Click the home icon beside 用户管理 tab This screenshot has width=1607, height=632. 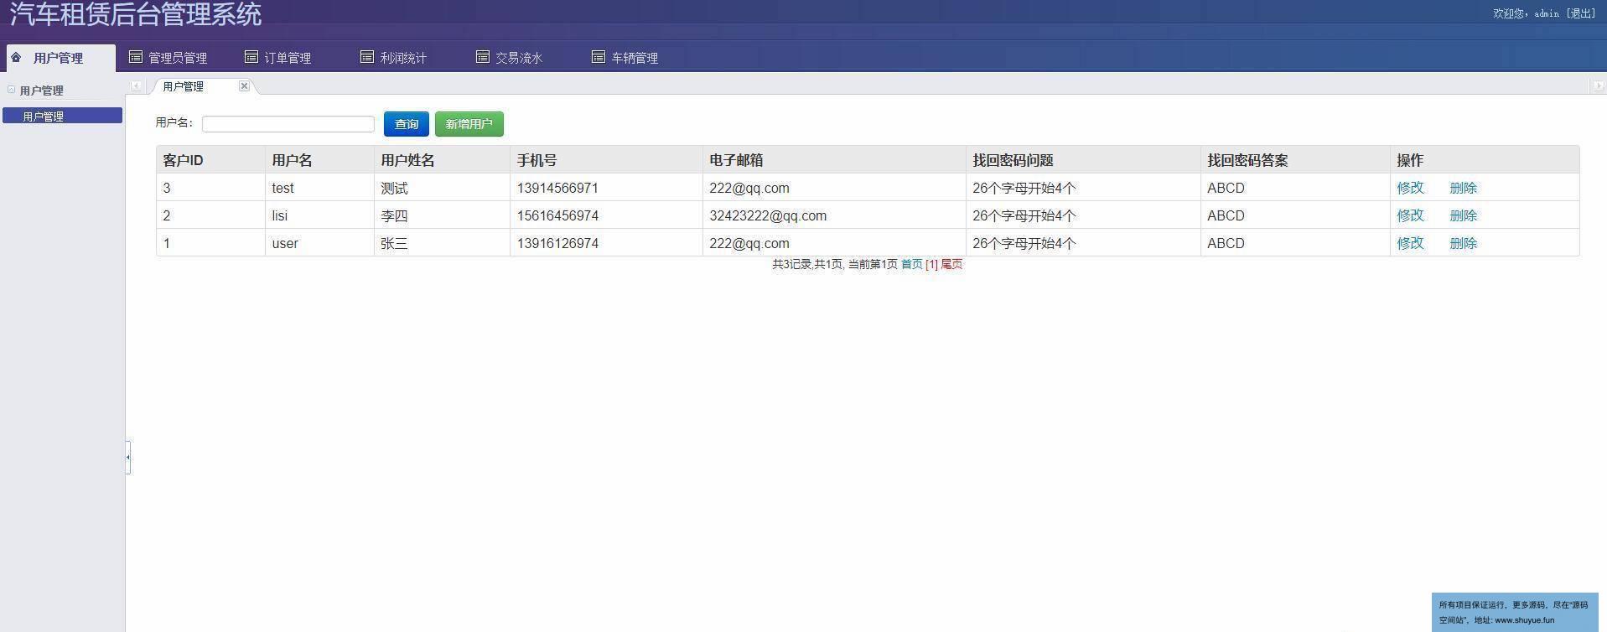coord(16,57)
